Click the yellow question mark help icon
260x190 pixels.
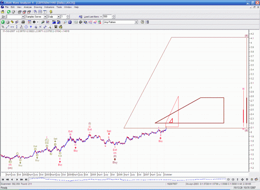pyautogui.click(x=51, y=12)
